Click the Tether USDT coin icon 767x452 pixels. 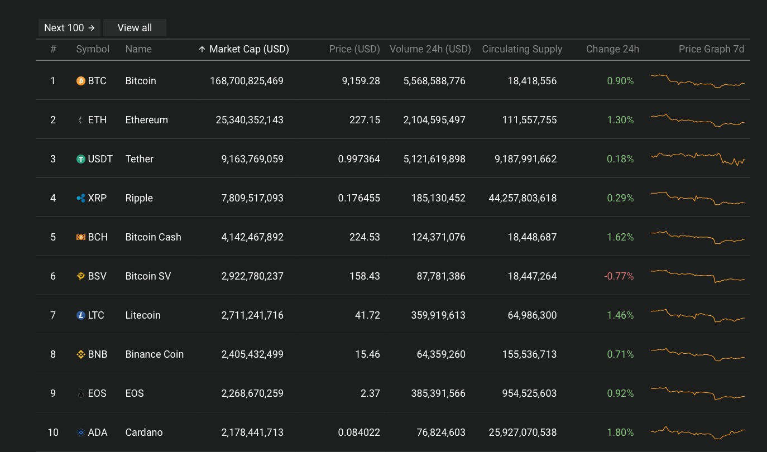pos(81,159)
